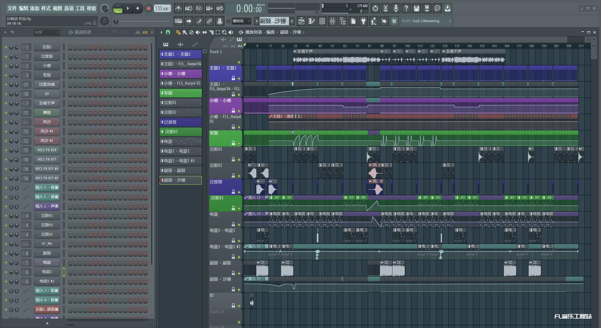601x328 pixels.
Task: Open the playlist options menu arrow
Action: [x=162, y=32]
